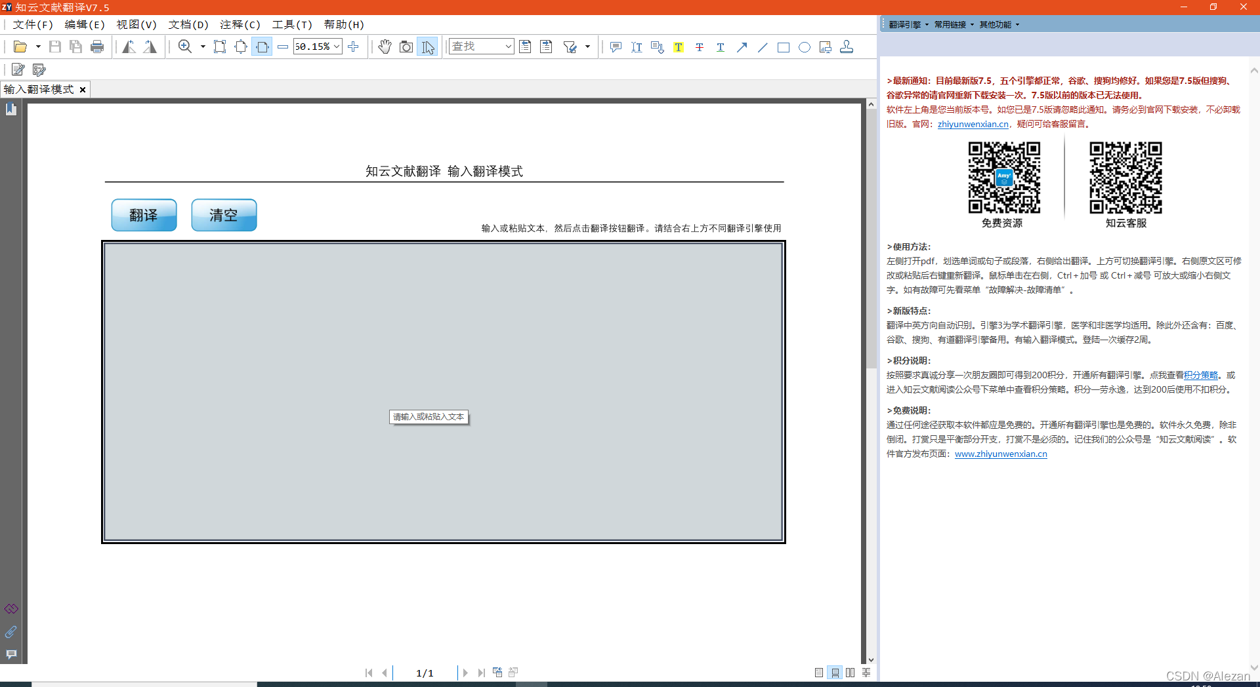Select the rectangle drawing tool
Image resolution: width=1260 pixels, height=687 pixels.
tap(784, 47)
